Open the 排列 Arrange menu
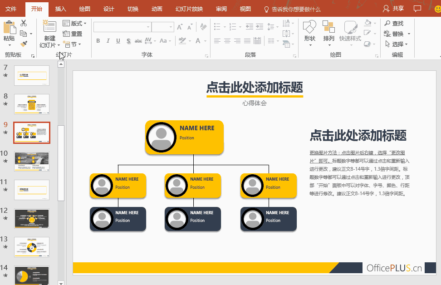The height and width of the screenshot is (285, 441). click(x=328, y=33)
